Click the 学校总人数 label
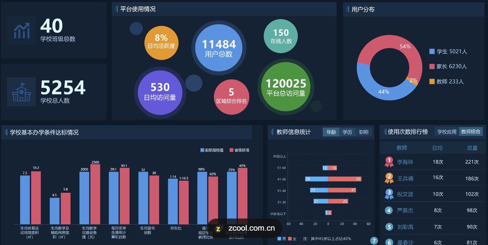488x245 pixels. [55, 101]
